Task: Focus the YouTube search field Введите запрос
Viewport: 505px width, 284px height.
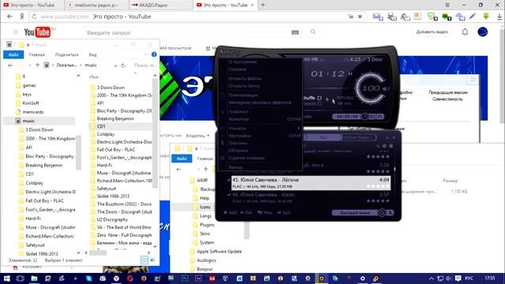Action: (187, 32)
